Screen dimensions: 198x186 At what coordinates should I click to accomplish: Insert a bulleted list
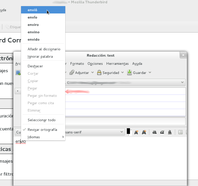pyautogui.click(x=180, y=132)
